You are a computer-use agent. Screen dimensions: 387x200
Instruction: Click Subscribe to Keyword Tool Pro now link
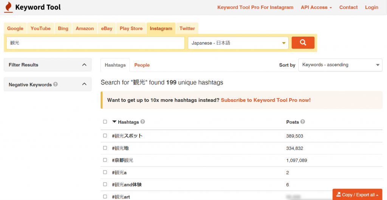tap(266, 100)
